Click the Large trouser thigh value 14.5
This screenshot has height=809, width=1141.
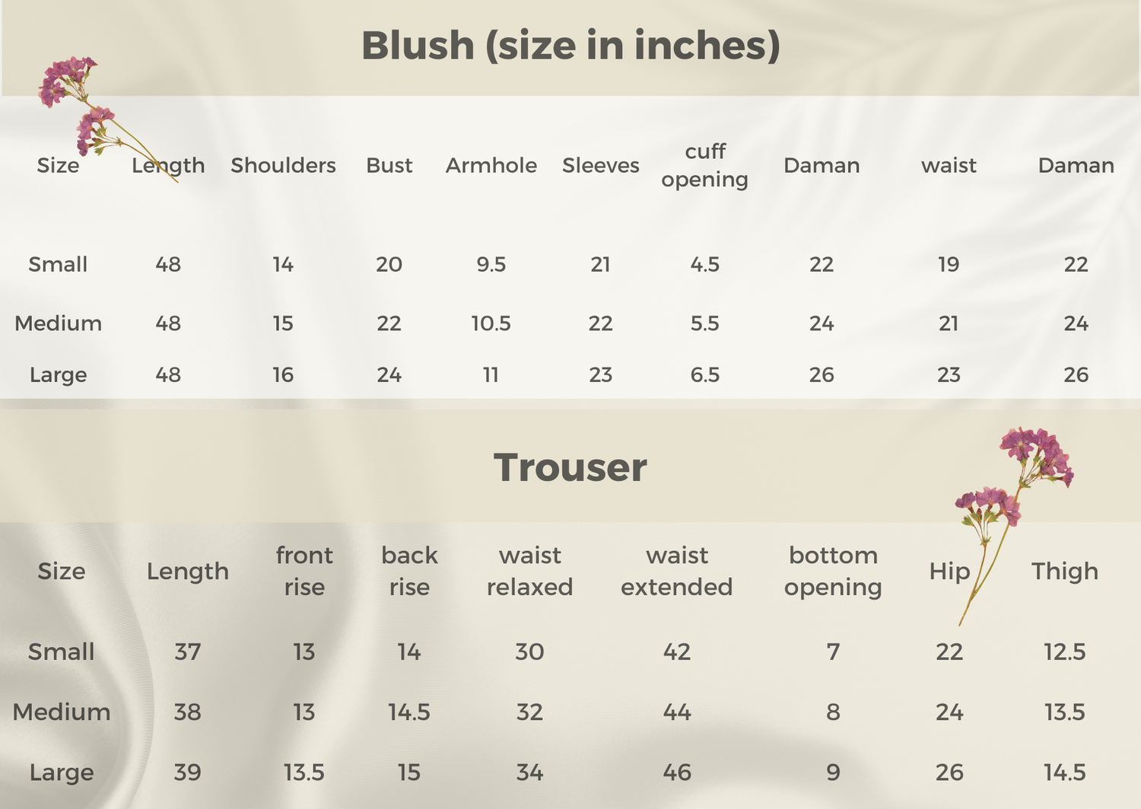pyautogui.click(x=1065, y=772)
